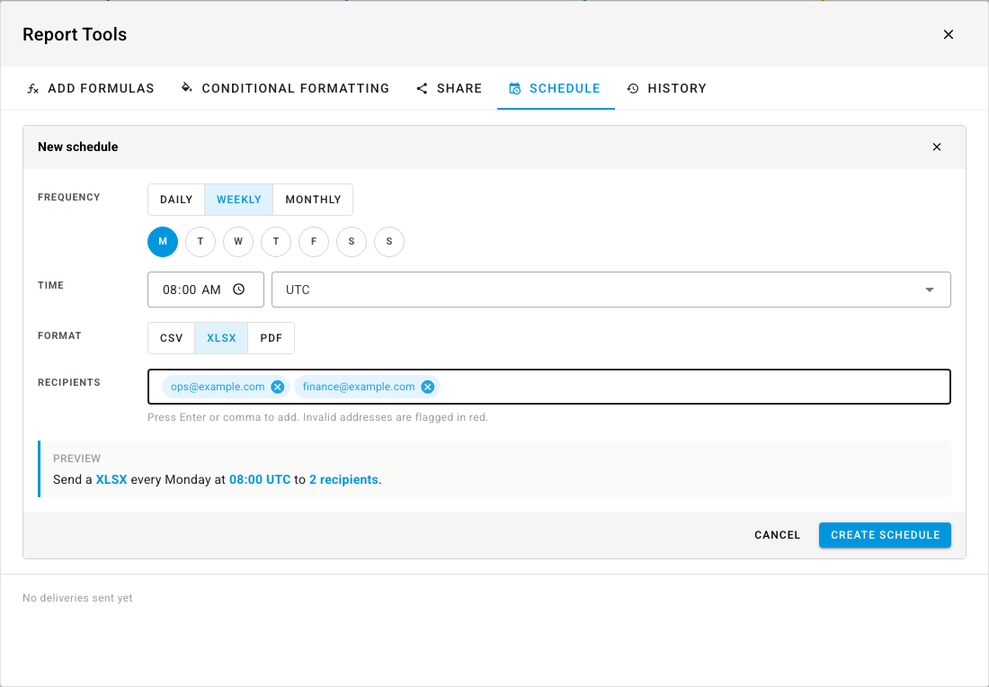The height and width of the screenshot is (687, 989).
Task: Go to the History tab
Action: [x=667, y=88]
